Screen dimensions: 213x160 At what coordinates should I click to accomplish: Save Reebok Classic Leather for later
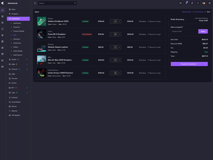pos(154,47)
